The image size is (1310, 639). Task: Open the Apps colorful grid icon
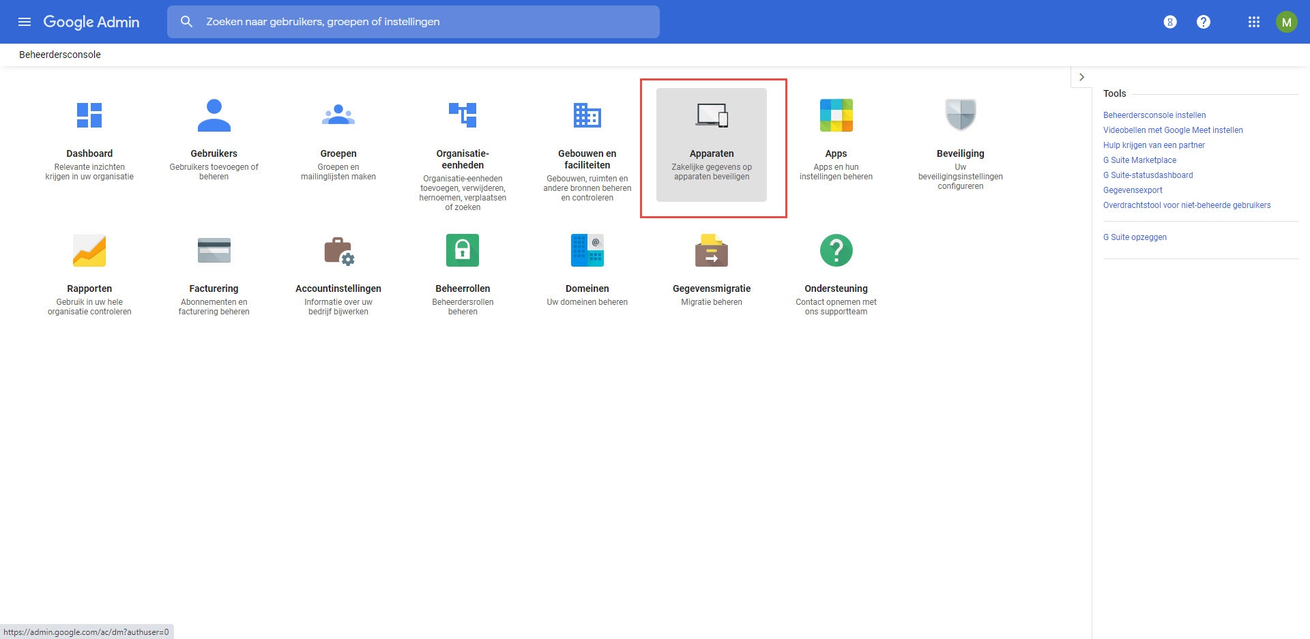[x=836, y=115]
